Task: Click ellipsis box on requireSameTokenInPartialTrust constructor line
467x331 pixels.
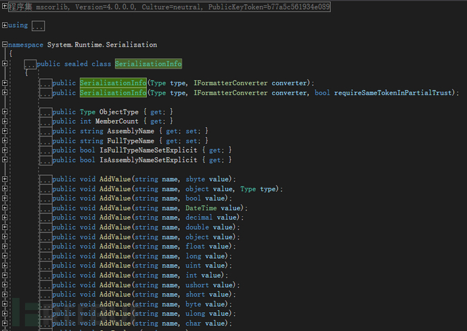Action: tap(46, 93)
